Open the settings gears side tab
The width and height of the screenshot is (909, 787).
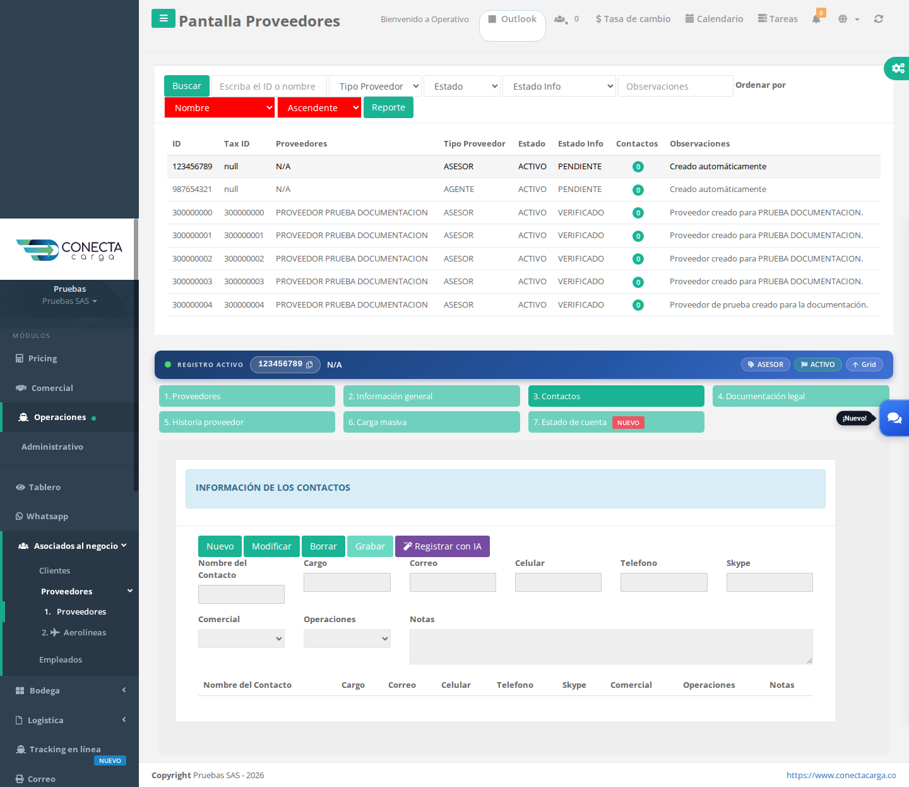point(898,68)
